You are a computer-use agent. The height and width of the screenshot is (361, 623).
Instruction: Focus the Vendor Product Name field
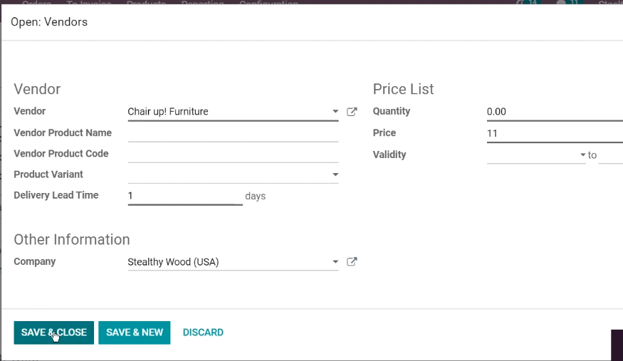(233, 133)
